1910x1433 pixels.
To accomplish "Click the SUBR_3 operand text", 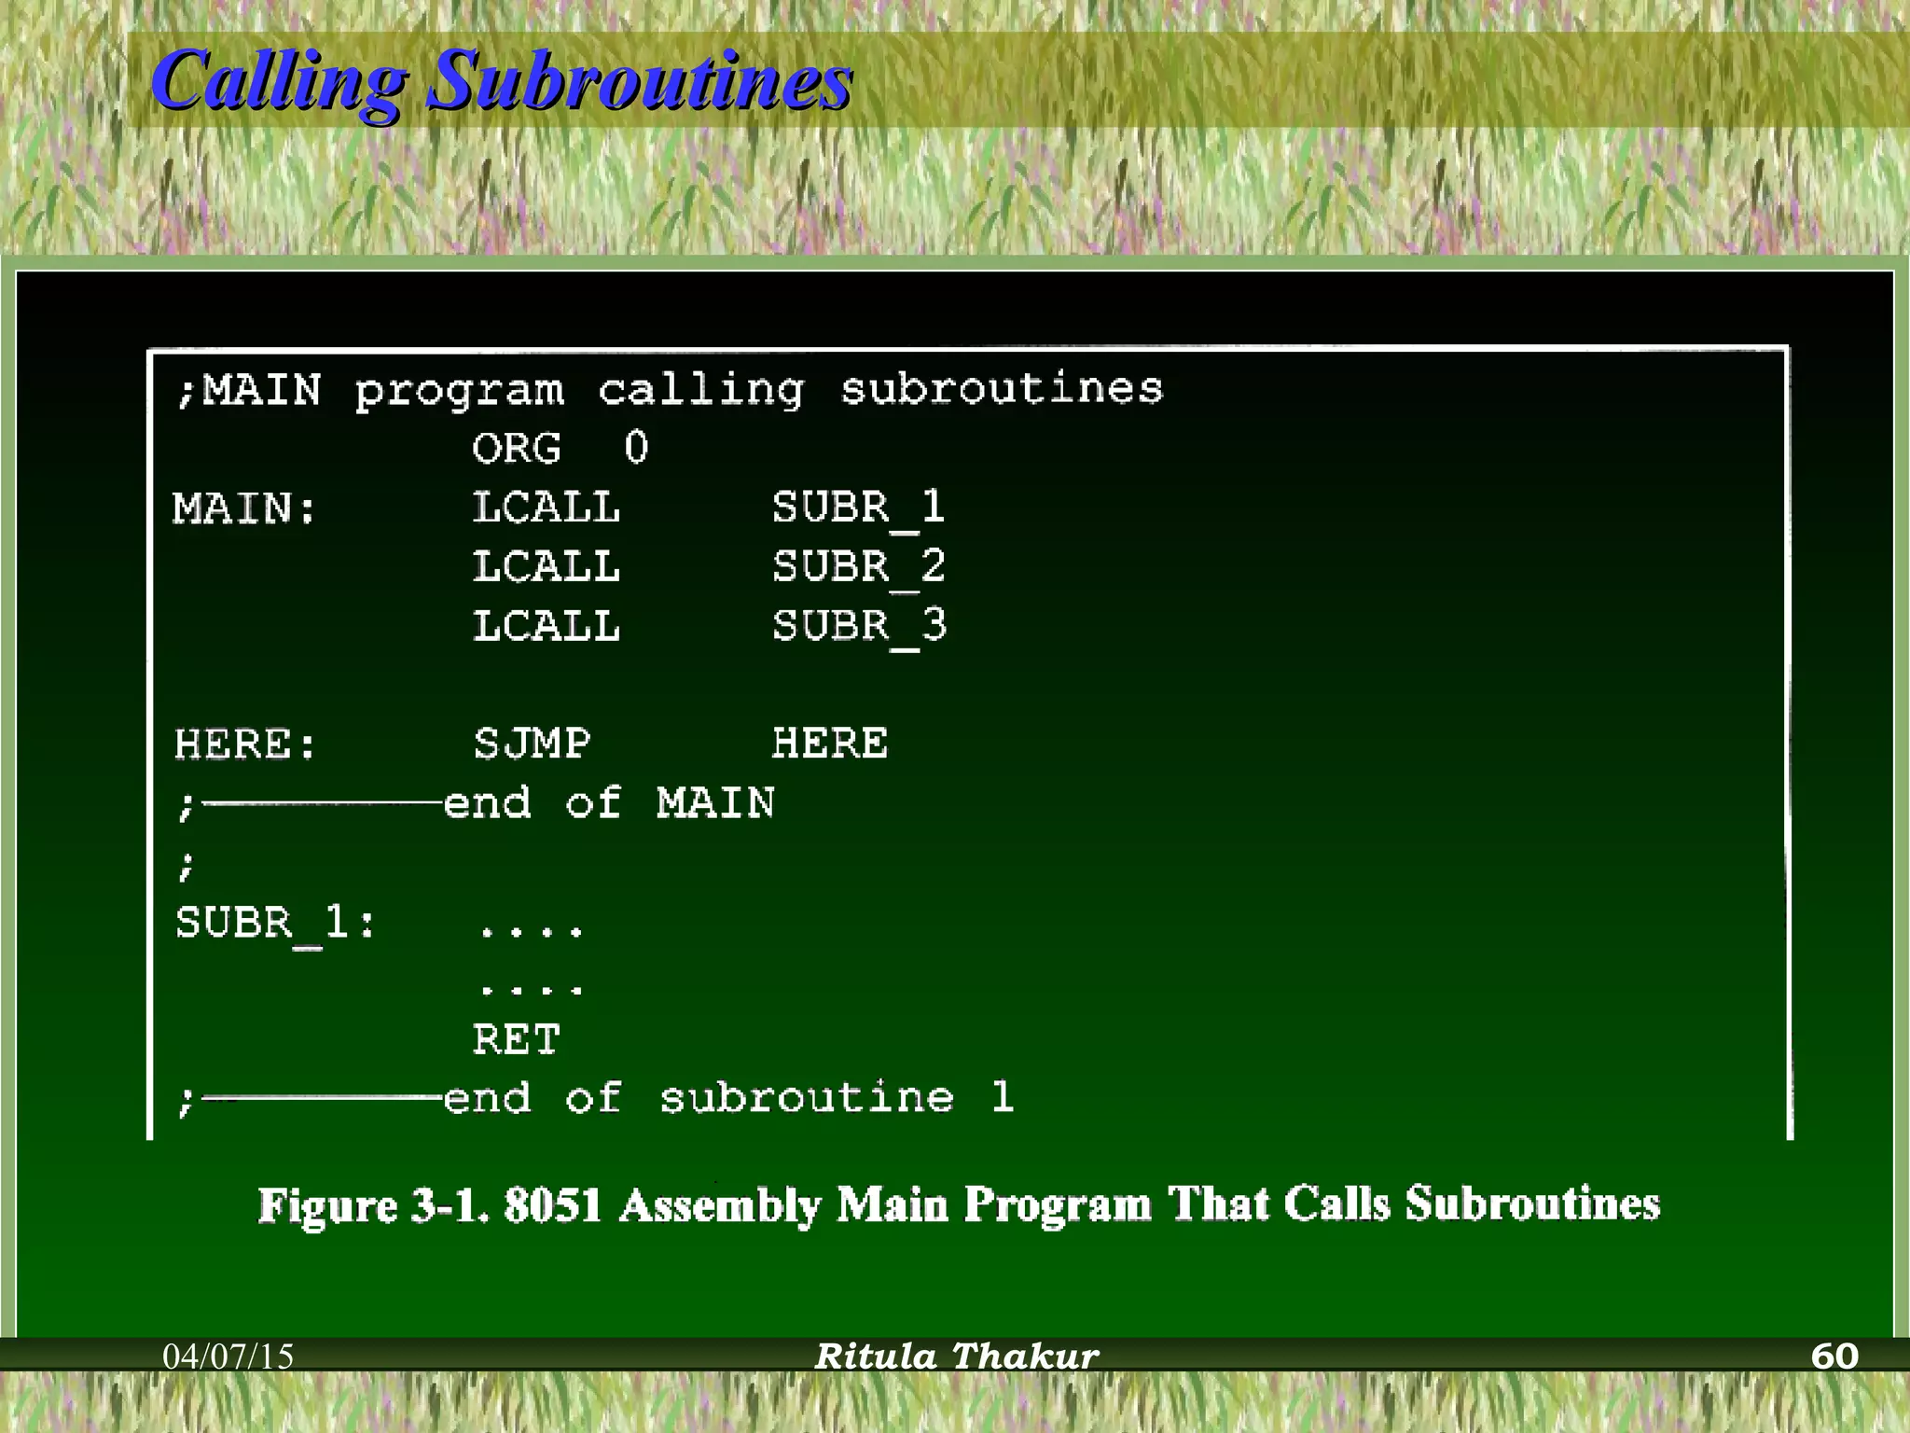I will [858, 627].
